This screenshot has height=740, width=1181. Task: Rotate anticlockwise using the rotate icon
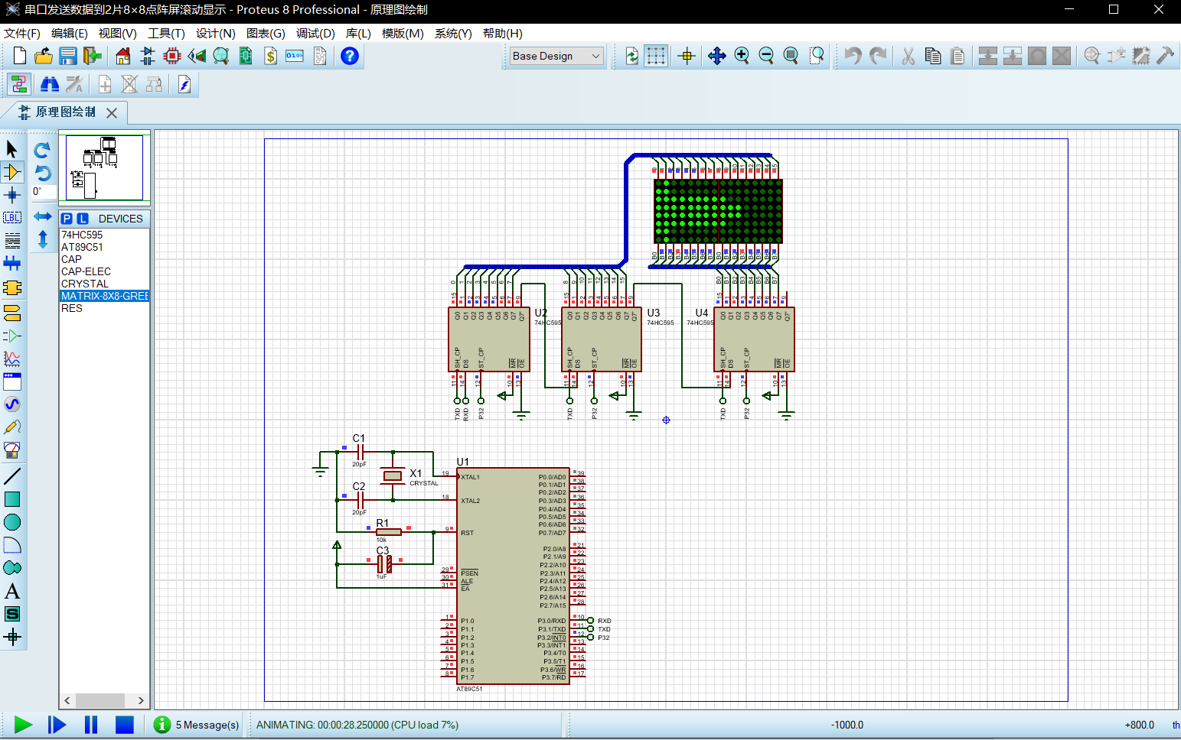click(x=43, y=173)
